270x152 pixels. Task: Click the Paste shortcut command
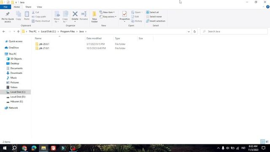coord(41,21)
